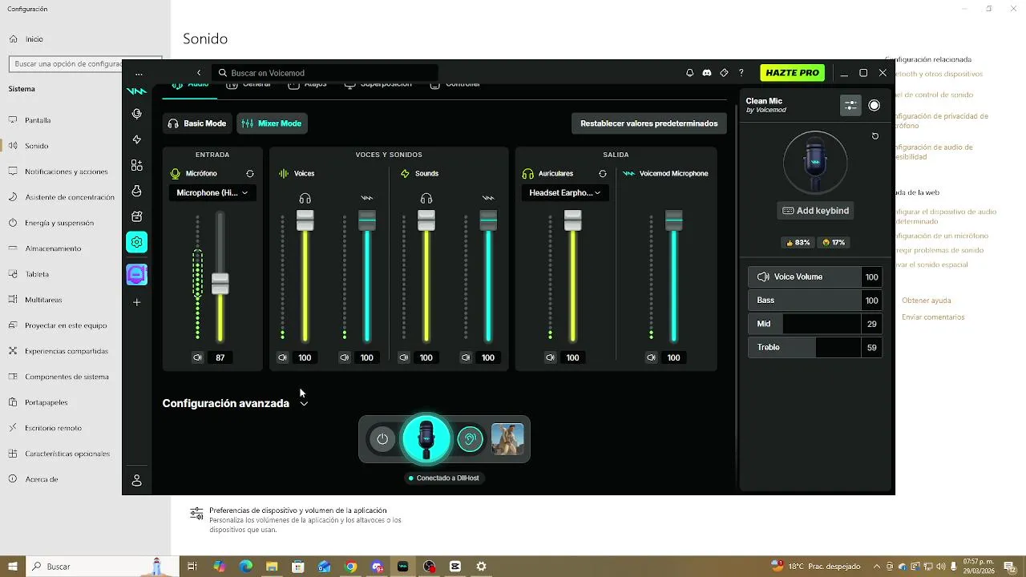Open the gift rewards sidebar icon

point(136,216)
